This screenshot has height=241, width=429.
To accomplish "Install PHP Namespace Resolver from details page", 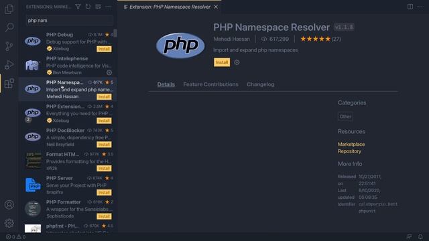I will point(222,62).
